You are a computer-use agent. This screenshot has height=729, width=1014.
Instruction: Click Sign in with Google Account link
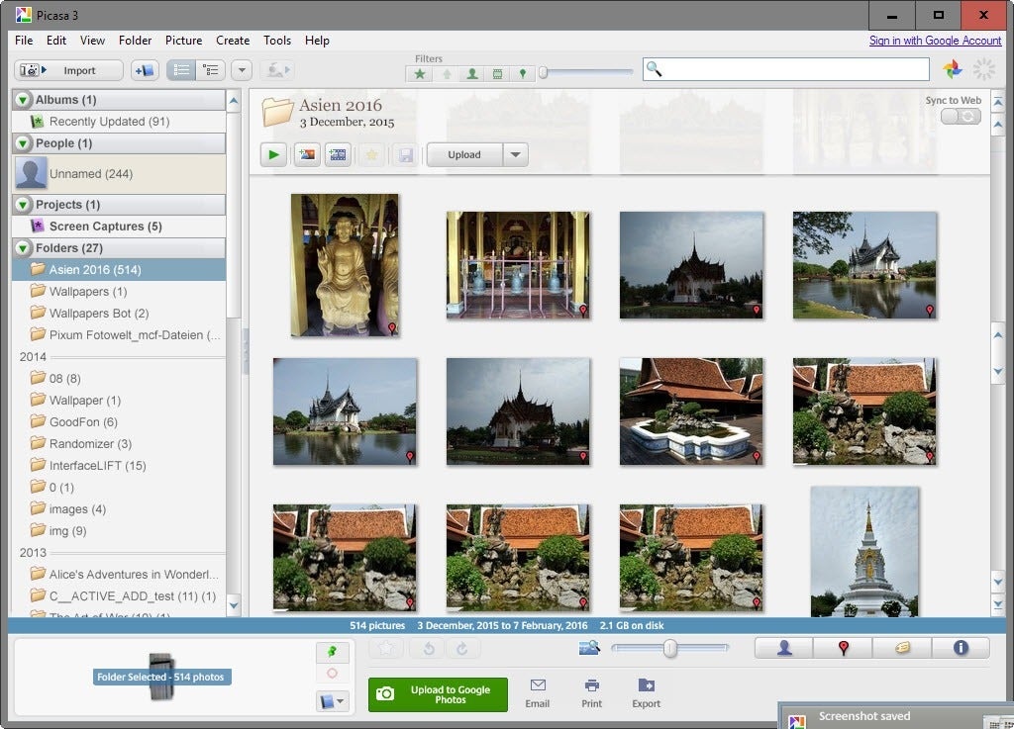[x=935, y=41]
